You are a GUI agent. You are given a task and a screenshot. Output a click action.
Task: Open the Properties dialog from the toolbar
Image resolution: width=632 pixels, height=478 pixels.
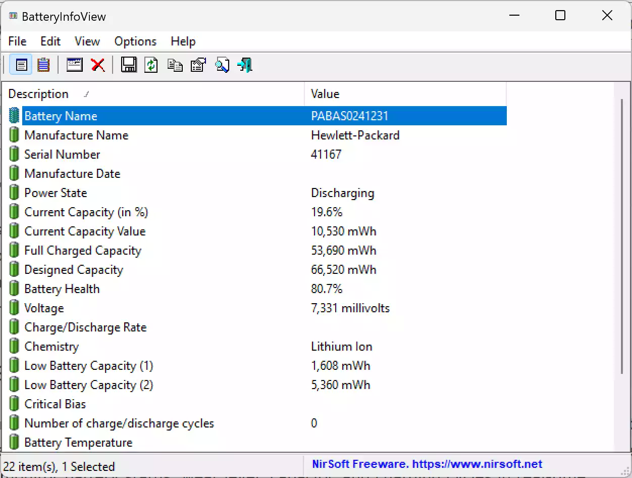tap(198, 65)
